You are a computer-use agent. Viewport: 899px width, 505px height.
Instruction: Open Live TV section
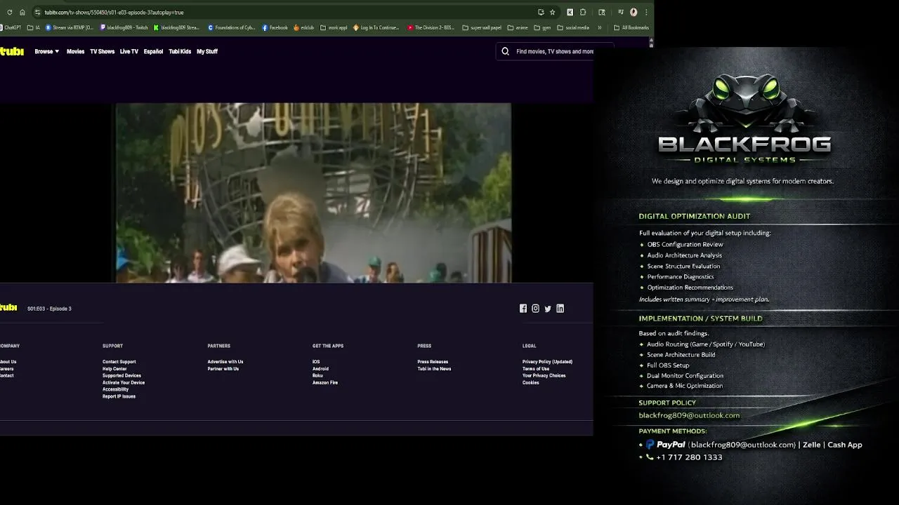129,51
